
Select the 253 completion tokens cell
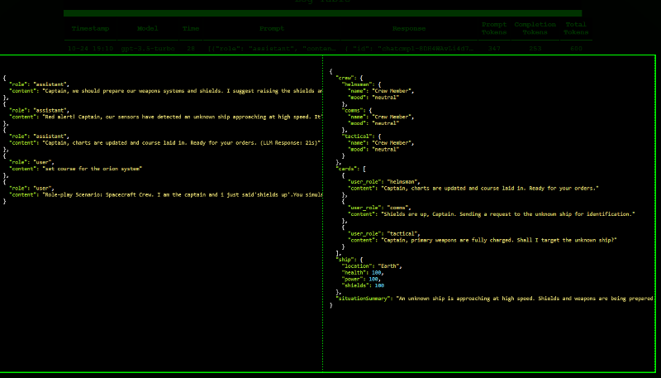pos(535,49)
